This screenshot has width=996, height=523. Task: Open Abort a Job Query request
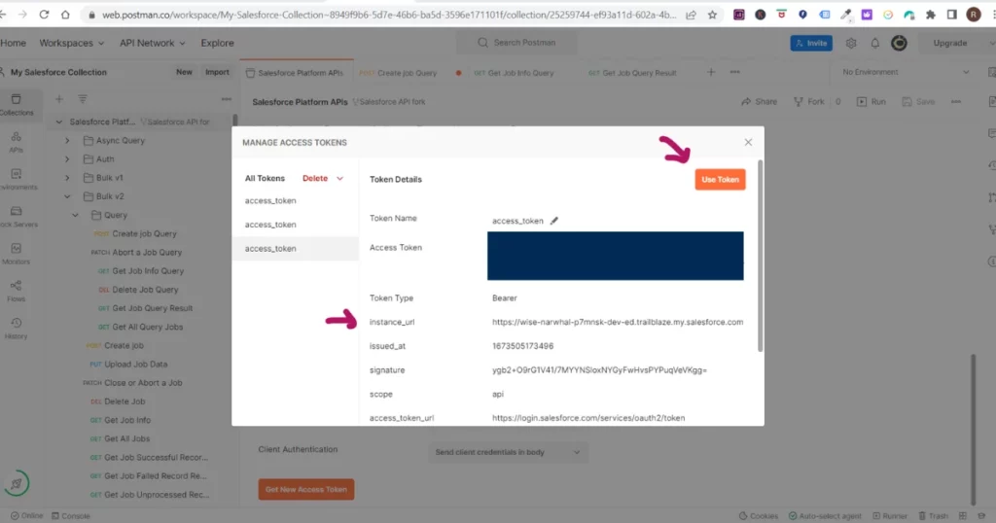click(x=136, y=253)
